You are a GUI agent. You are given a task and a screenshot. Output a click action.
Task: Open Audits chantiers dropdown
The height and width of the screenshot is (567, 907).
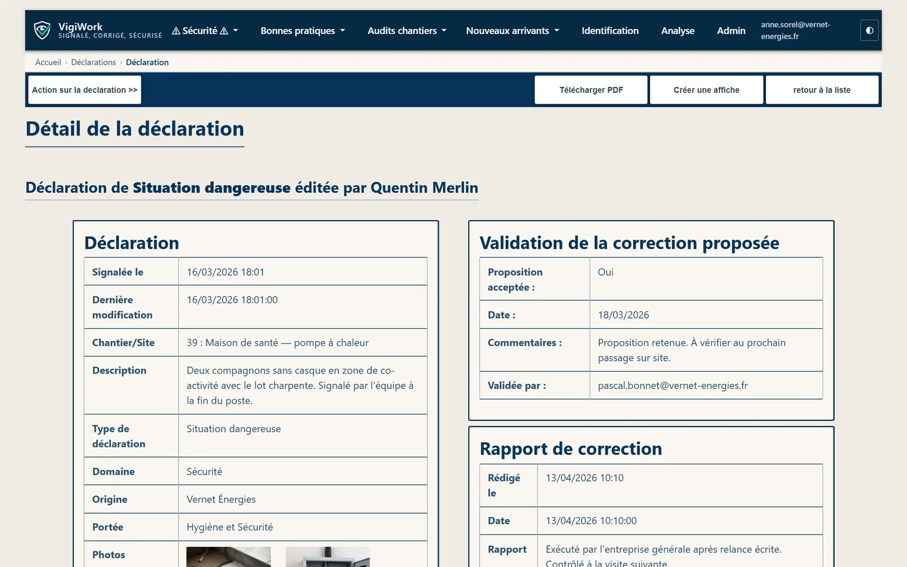pyautogui.click(x=407, y=31)
